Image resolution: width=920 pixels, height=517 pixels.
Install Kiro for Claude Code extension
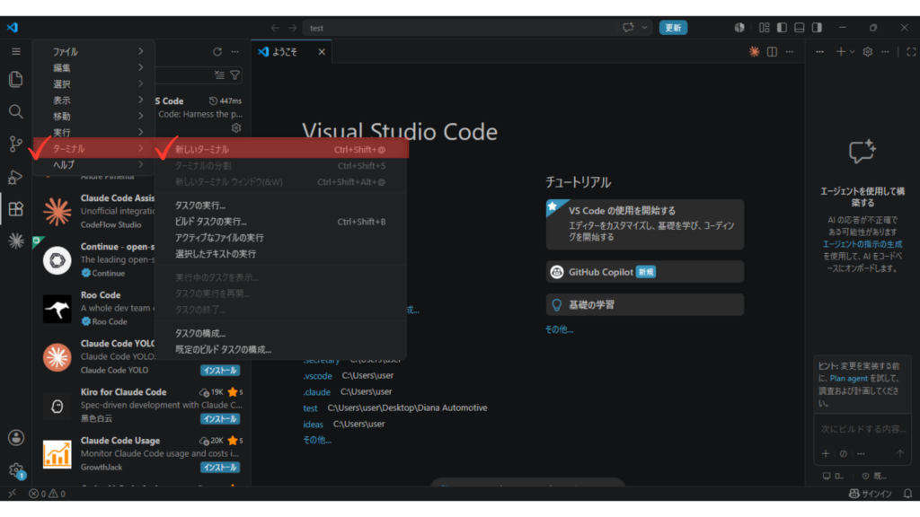click(x=220, y=418)
